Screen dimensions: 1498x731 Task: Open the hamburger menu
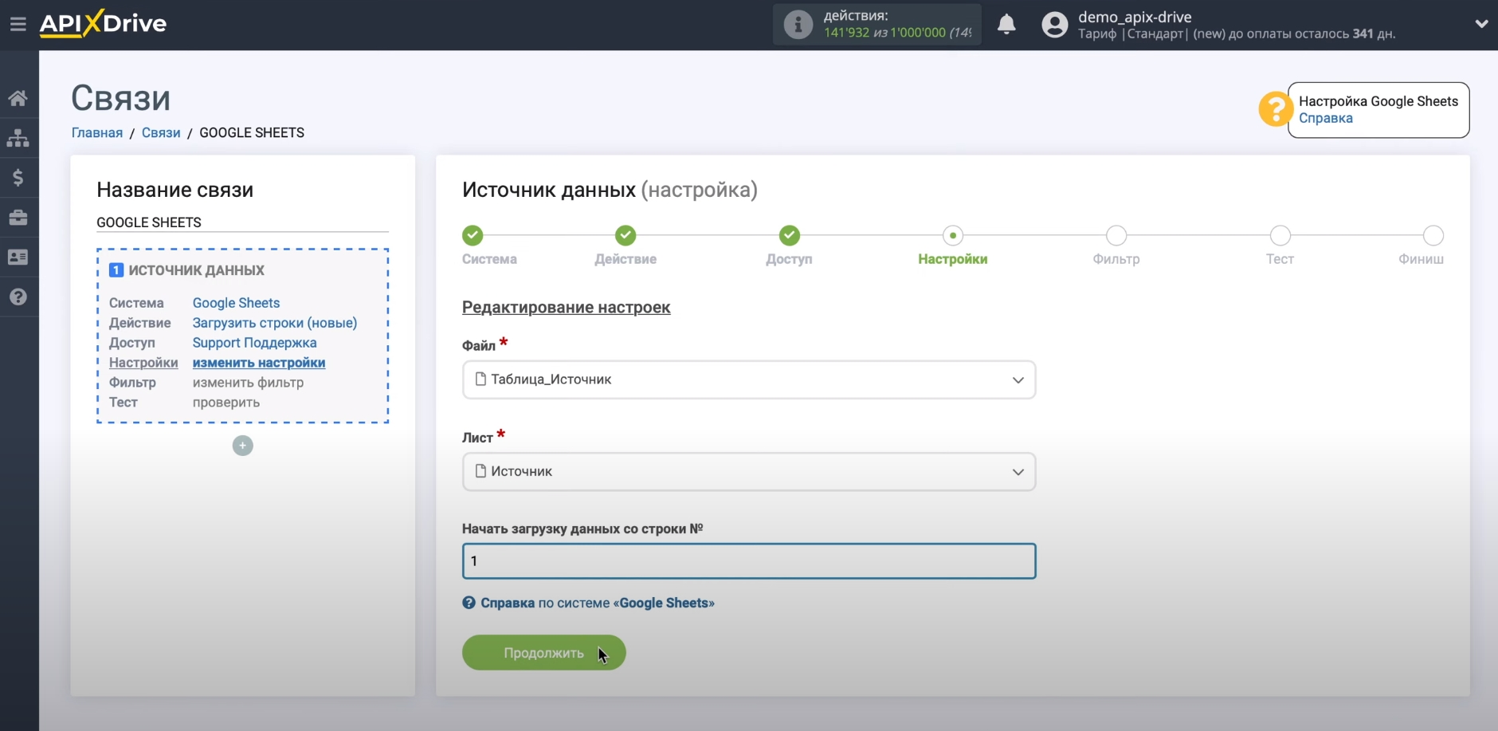coord(18,24)
